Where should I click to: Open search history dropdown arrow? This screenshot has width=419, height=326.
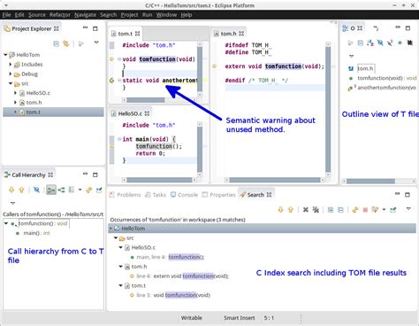pos(384,210)
